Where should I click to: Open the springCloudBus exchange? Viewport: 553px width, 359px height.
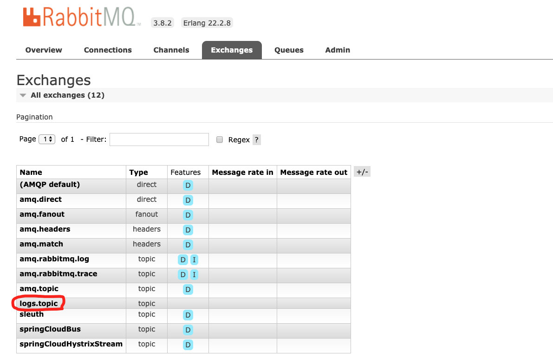50,329
